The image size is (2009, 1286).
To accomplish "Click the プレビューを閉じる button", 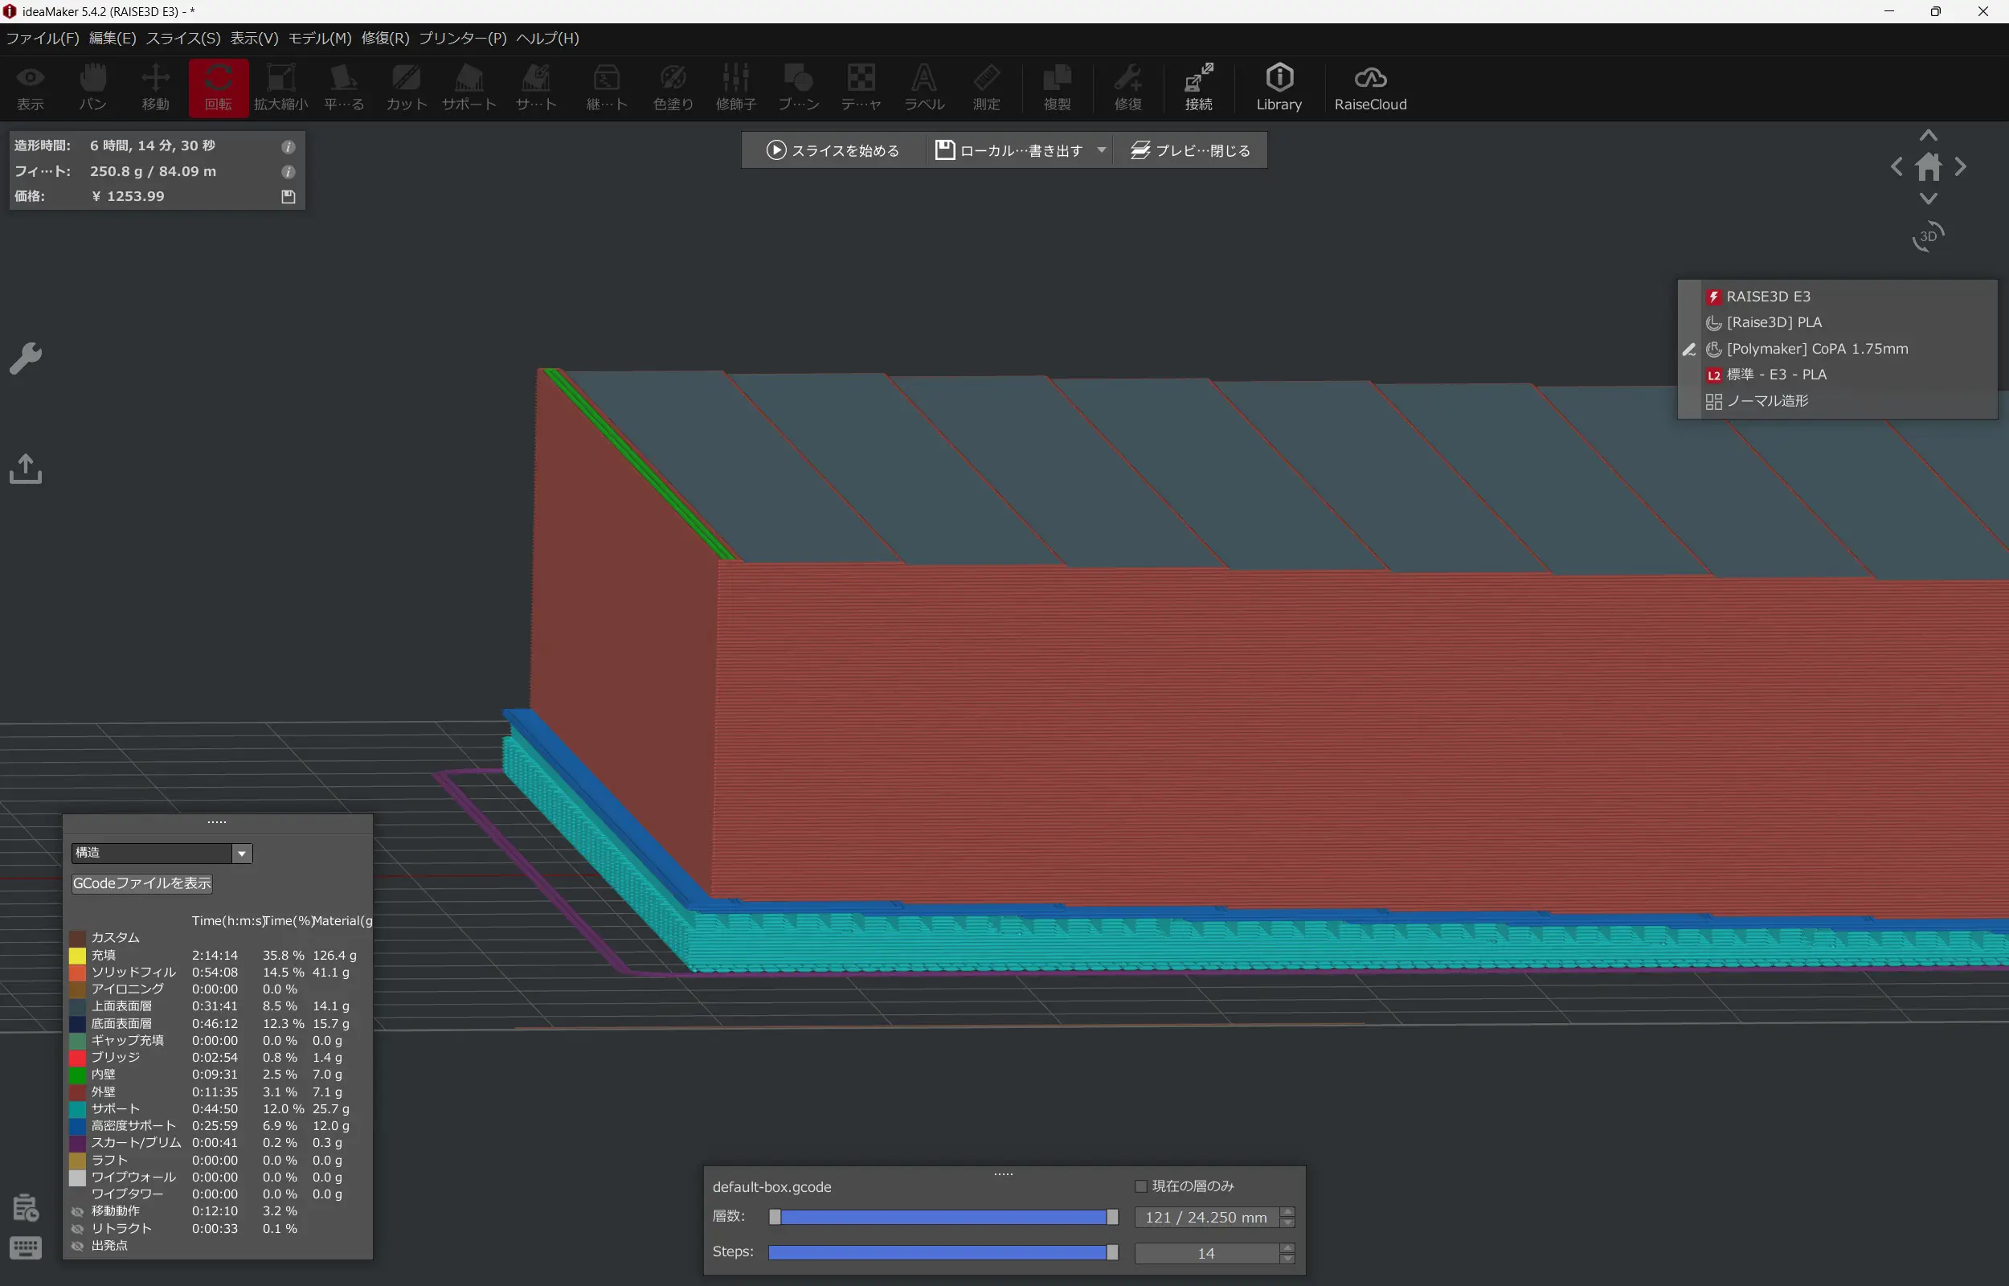I will (1190, 150).
